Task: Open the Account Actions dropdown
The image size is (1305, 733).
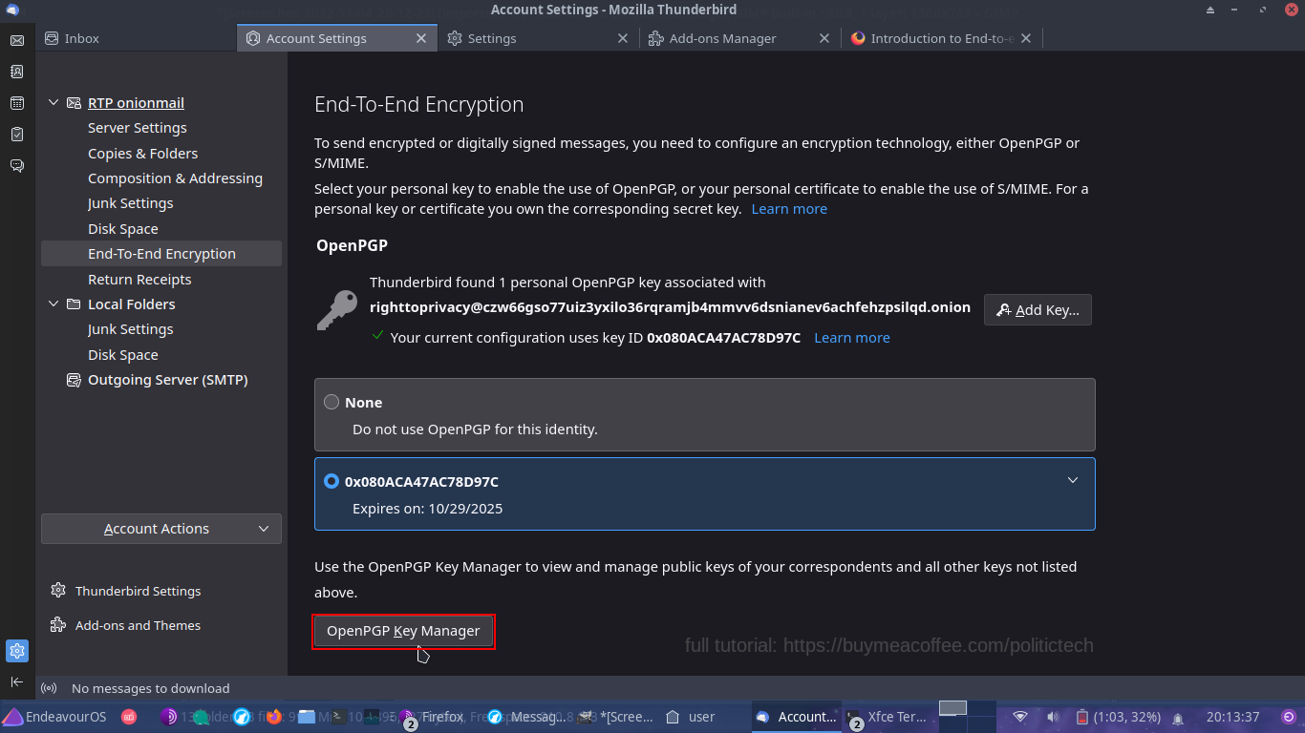Action: (161, 529)
